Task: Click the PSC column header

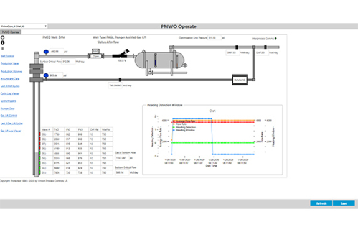Action: 71,129
